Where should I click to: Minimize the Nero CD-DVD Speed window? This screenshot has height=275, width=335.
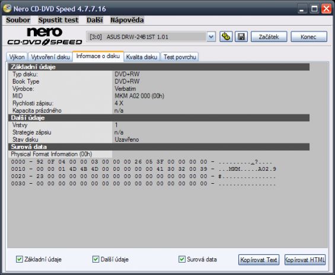302,9
